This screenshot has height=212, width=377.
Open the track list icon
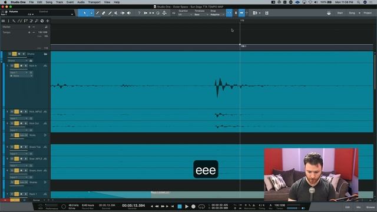tap(3, 21)
